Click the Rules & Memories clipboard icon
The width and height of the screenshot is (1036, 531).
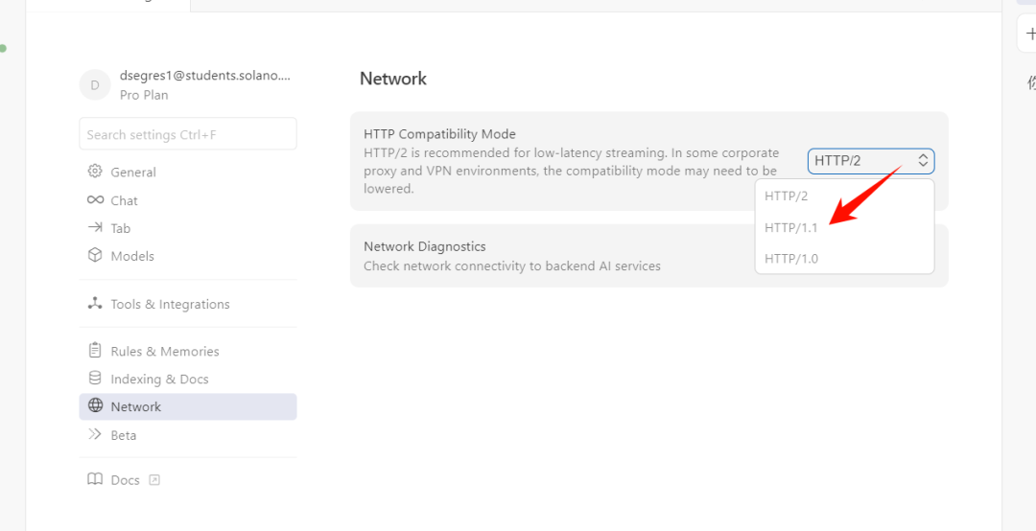point(95,351)
